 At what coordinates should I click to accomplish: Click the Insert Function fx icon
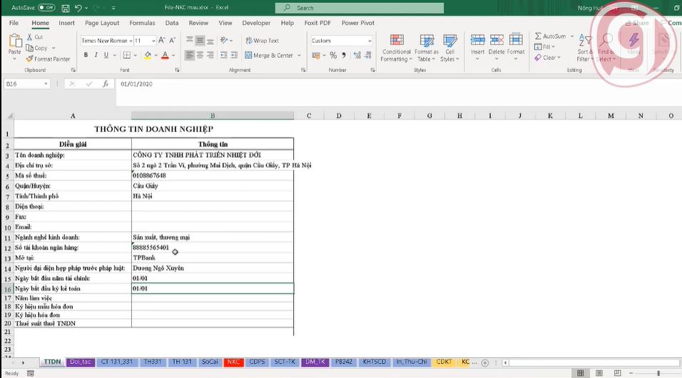[105, 84]
